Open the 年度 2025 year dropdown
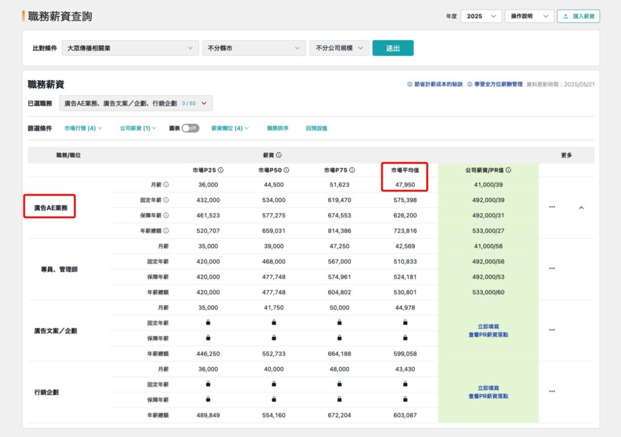Image resolution: width=621 pixels, height=437 pixels. click(x=481, y=16)
